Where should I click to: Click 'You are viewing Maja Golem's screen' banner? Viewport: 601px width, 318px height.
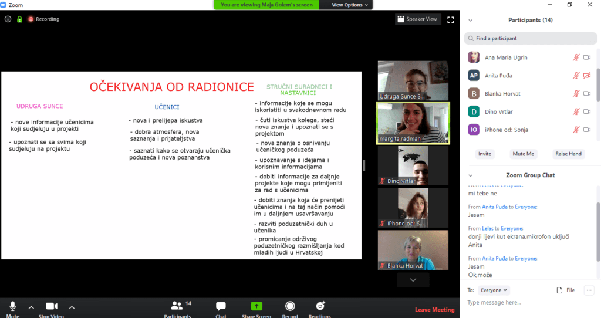pos(267,5)
